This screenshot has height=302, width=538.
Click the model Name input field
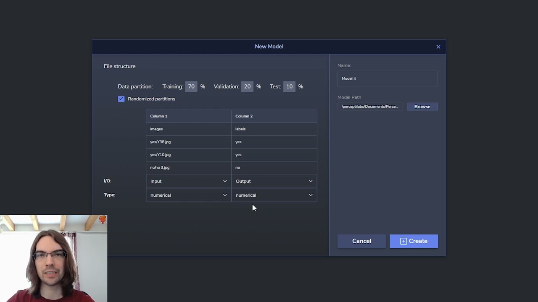coord(387,78)
